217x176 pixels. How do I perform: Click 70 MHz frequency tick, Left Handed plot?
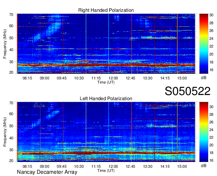11,103
